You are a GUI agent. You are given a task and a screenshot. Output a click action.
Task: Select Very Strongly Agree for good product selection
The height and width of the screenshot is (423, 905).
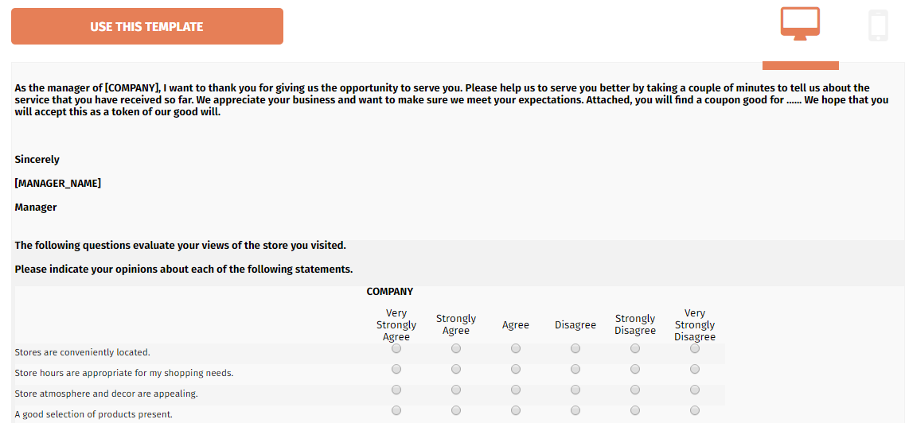(396, 411)
